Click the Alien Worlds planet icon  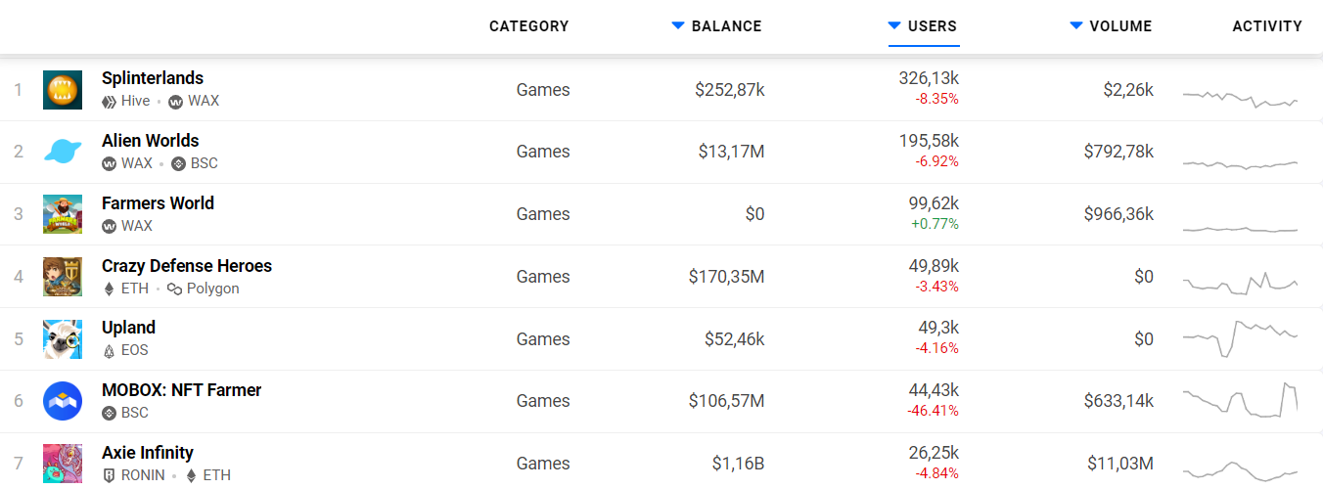pyautogui.click(x=63, y=152)
